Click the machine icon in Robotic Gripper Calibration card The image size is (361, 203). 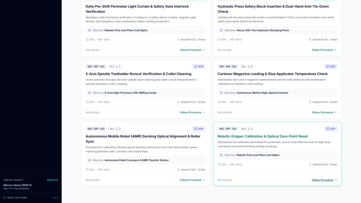[221, 155]
